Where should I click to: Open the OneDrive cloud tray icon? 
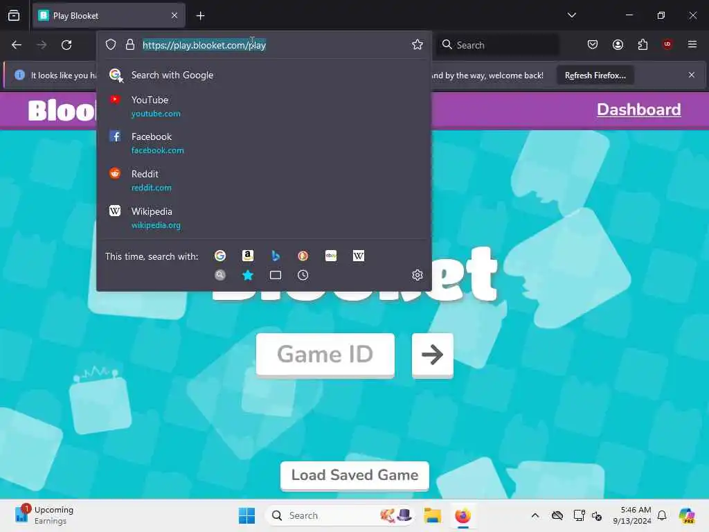(557, 515)
